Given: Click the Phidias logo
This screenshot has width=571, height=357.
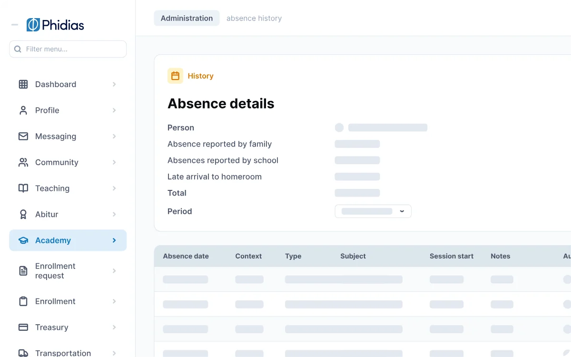Looking at the screenshot, I should coord(55,25).
